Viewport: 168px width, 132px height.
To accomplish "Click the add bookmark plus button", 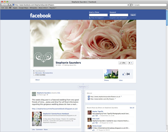I will [10, 5].
